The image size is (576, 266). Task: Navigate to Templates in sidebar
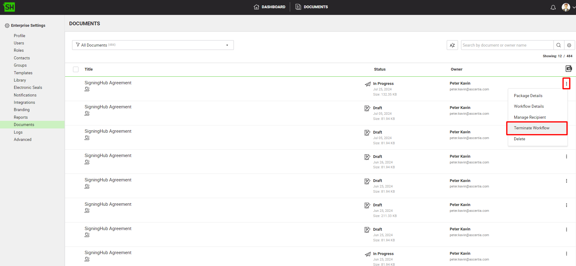point(23,73)
